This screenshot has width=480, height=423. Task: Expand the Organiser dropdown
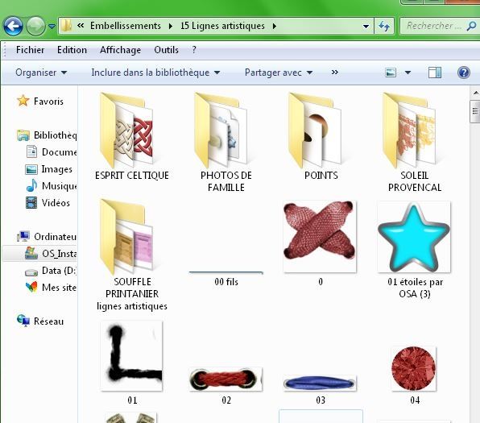point(41,73)
